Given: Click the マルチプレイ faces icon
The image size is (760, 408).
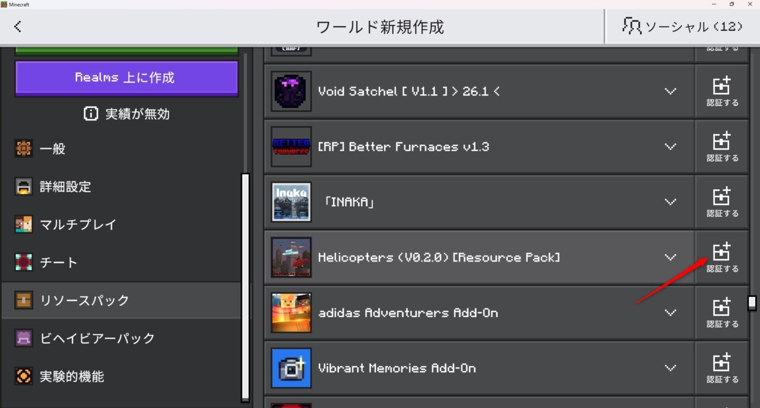Looking at the screenshot, I should click(x=24, y=225).
